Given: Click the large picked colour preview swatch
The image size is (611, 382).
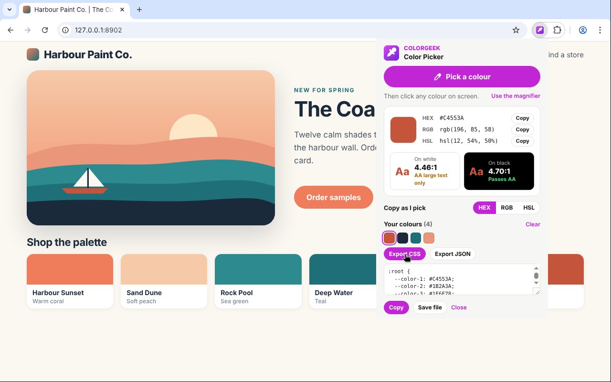Looking at the screenshot, I should tap(403, 129).
